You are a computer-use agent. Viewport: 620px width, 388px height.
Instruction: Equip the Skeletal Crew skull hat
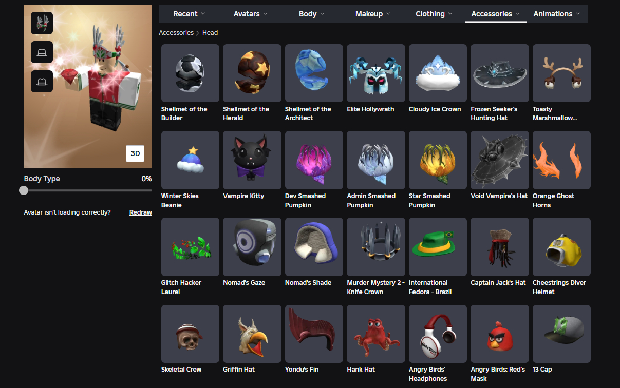tap(190, 334)
